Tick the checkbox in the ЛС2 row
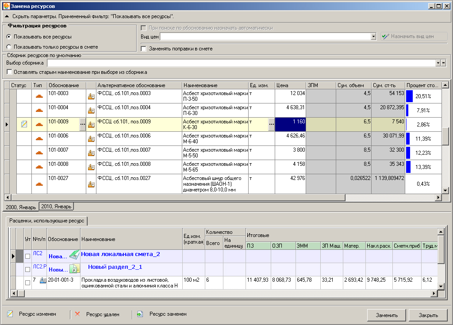The width and height of the screenshot is (453, 325). click(28, 256)
